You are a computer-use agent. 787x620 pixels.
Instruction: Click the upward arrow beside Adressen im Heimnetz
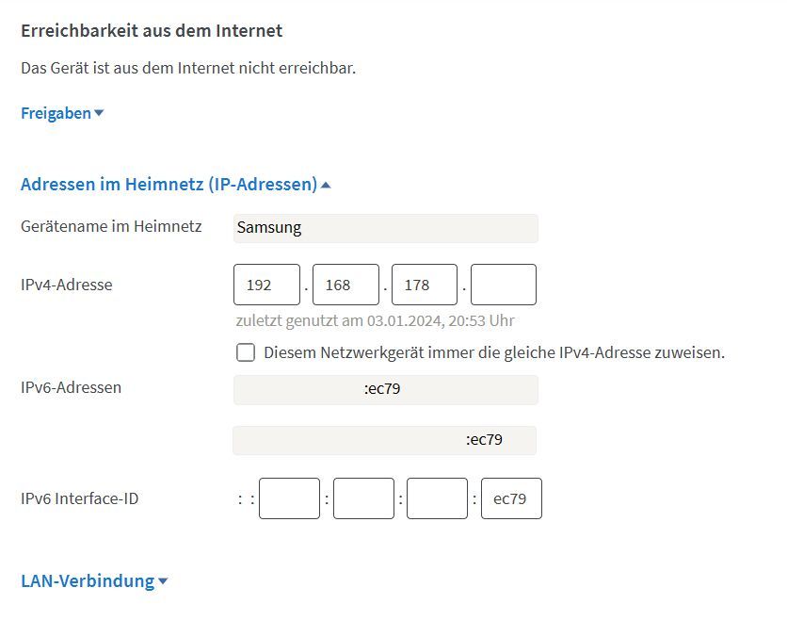point(327,184)
